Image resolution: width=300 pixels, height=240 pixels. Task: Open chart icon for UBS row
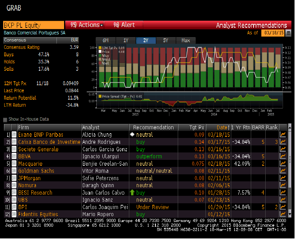(x=283, y=200)
